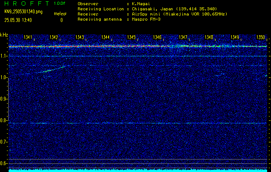Click the timestamp 25.05.30 13:40
Screen dimensions: 271x172
(18, 20)
